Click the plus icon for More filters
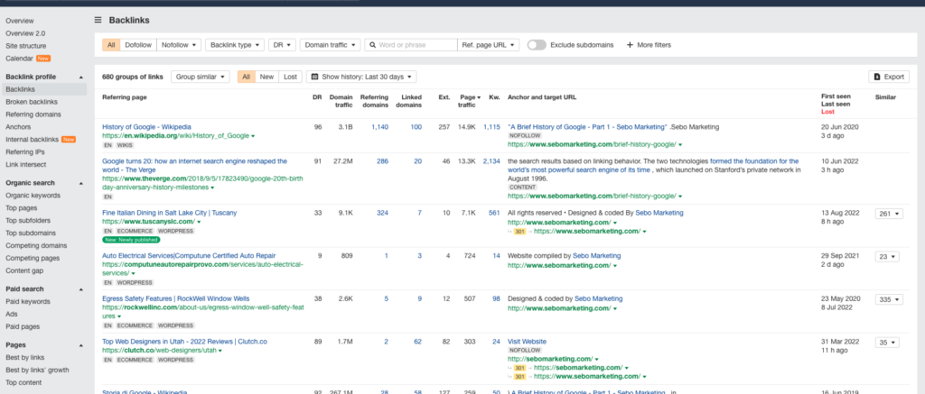The width and height of the screenshot is (925, 394). click(x=630, y=45)
